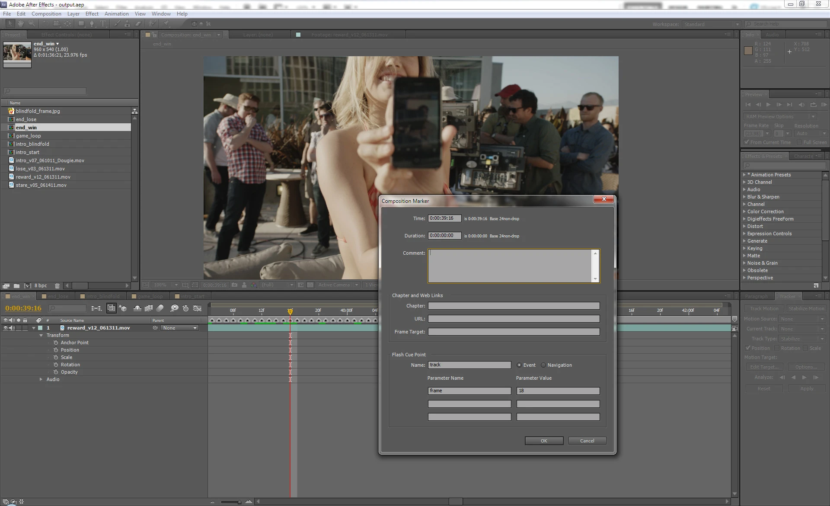Select the Clone Stamp tool
The width and height of the screenshot is (830, 506).
point(128,24)
